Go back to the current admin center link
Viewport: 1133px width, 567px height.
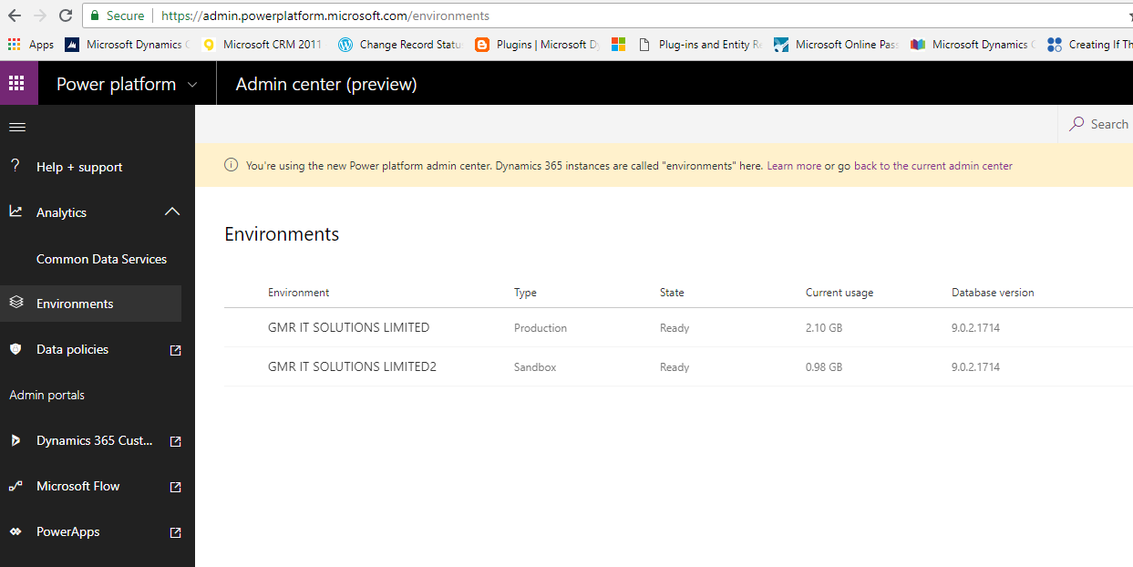tap(932, 165)
